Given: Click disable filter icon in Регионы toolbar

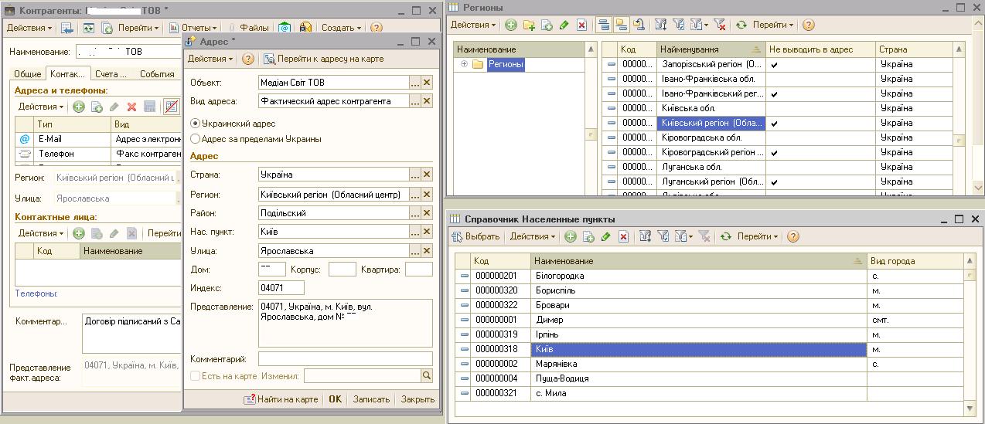Looking at the screenshot, I should (720, 25).
